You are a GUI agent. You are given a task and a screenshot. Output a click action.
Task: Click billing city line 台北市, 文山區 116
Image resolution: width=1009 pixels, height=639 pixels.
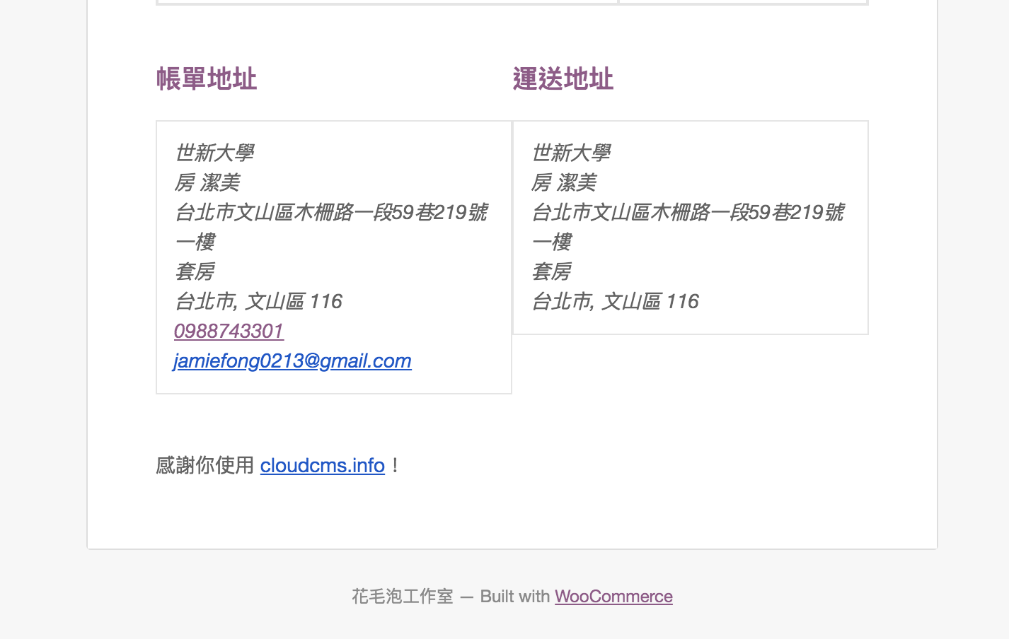(x=258, y=301)
